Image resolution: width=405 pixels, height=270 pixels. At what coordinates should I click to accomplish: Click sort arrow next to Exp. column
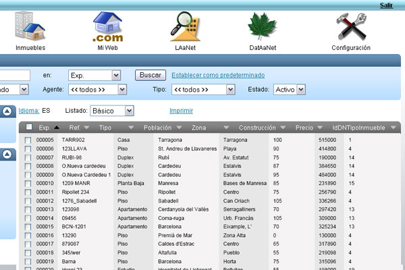coord(57,127)
